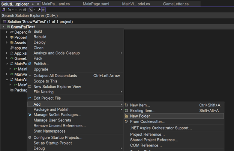Click the app.manifest file icon in the tree
234x151 pixels.
12,48
